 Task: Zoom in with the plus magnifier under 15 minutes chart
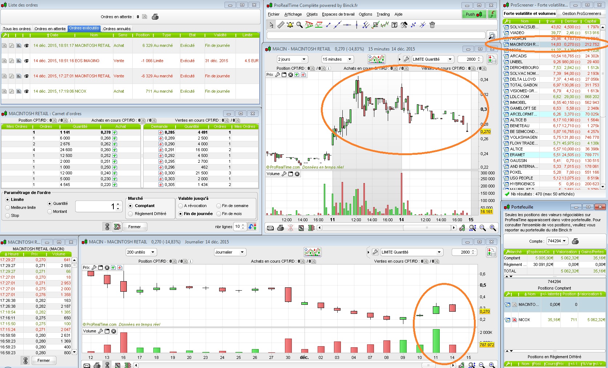493,228
